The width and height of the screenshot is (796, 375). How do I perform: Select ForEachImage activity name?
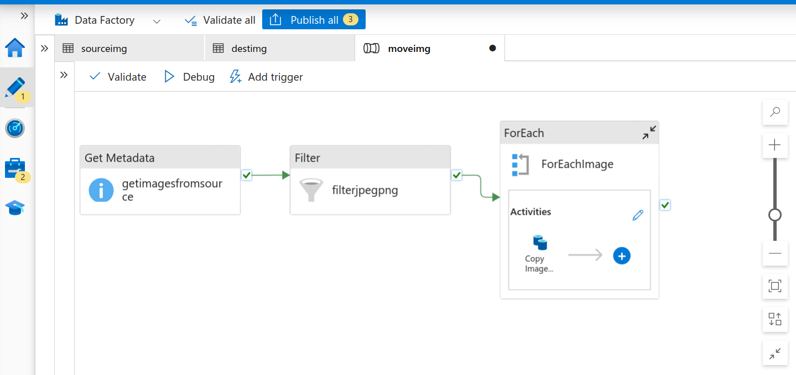(x=577, y=164)
